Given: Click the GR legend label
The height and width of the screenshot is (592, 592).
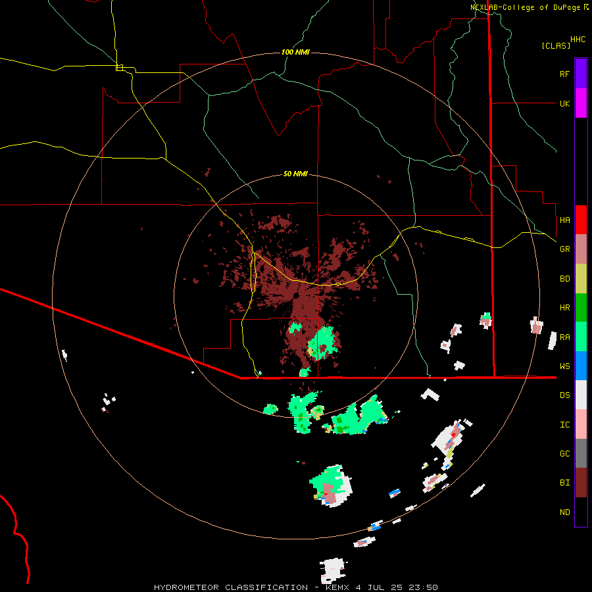Looking at the screenshot, I should coord(564,249).
